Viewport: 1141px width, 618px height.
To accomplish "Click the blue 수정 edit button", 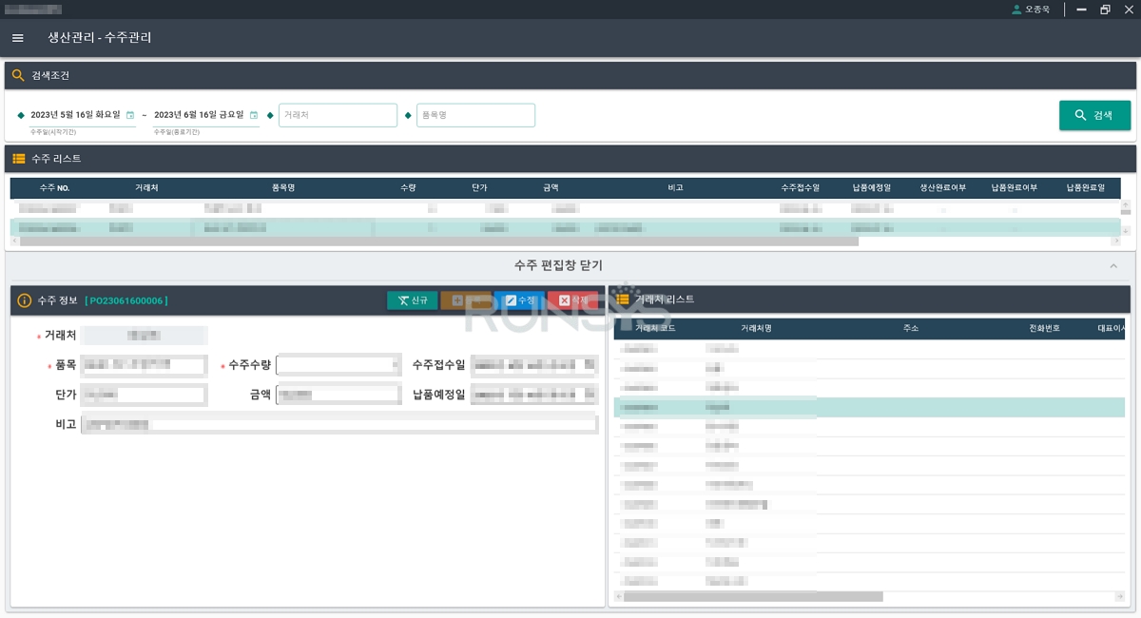I will [519, 300].
